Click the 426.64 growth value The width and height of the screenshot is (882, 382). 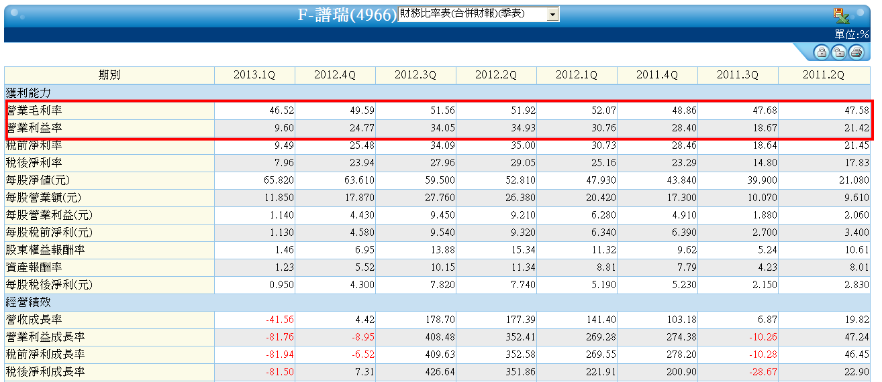click(441, 372)
